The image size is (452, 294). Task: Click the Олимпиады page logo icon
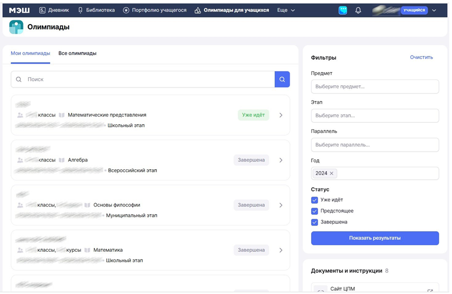[x=16, y=27]
